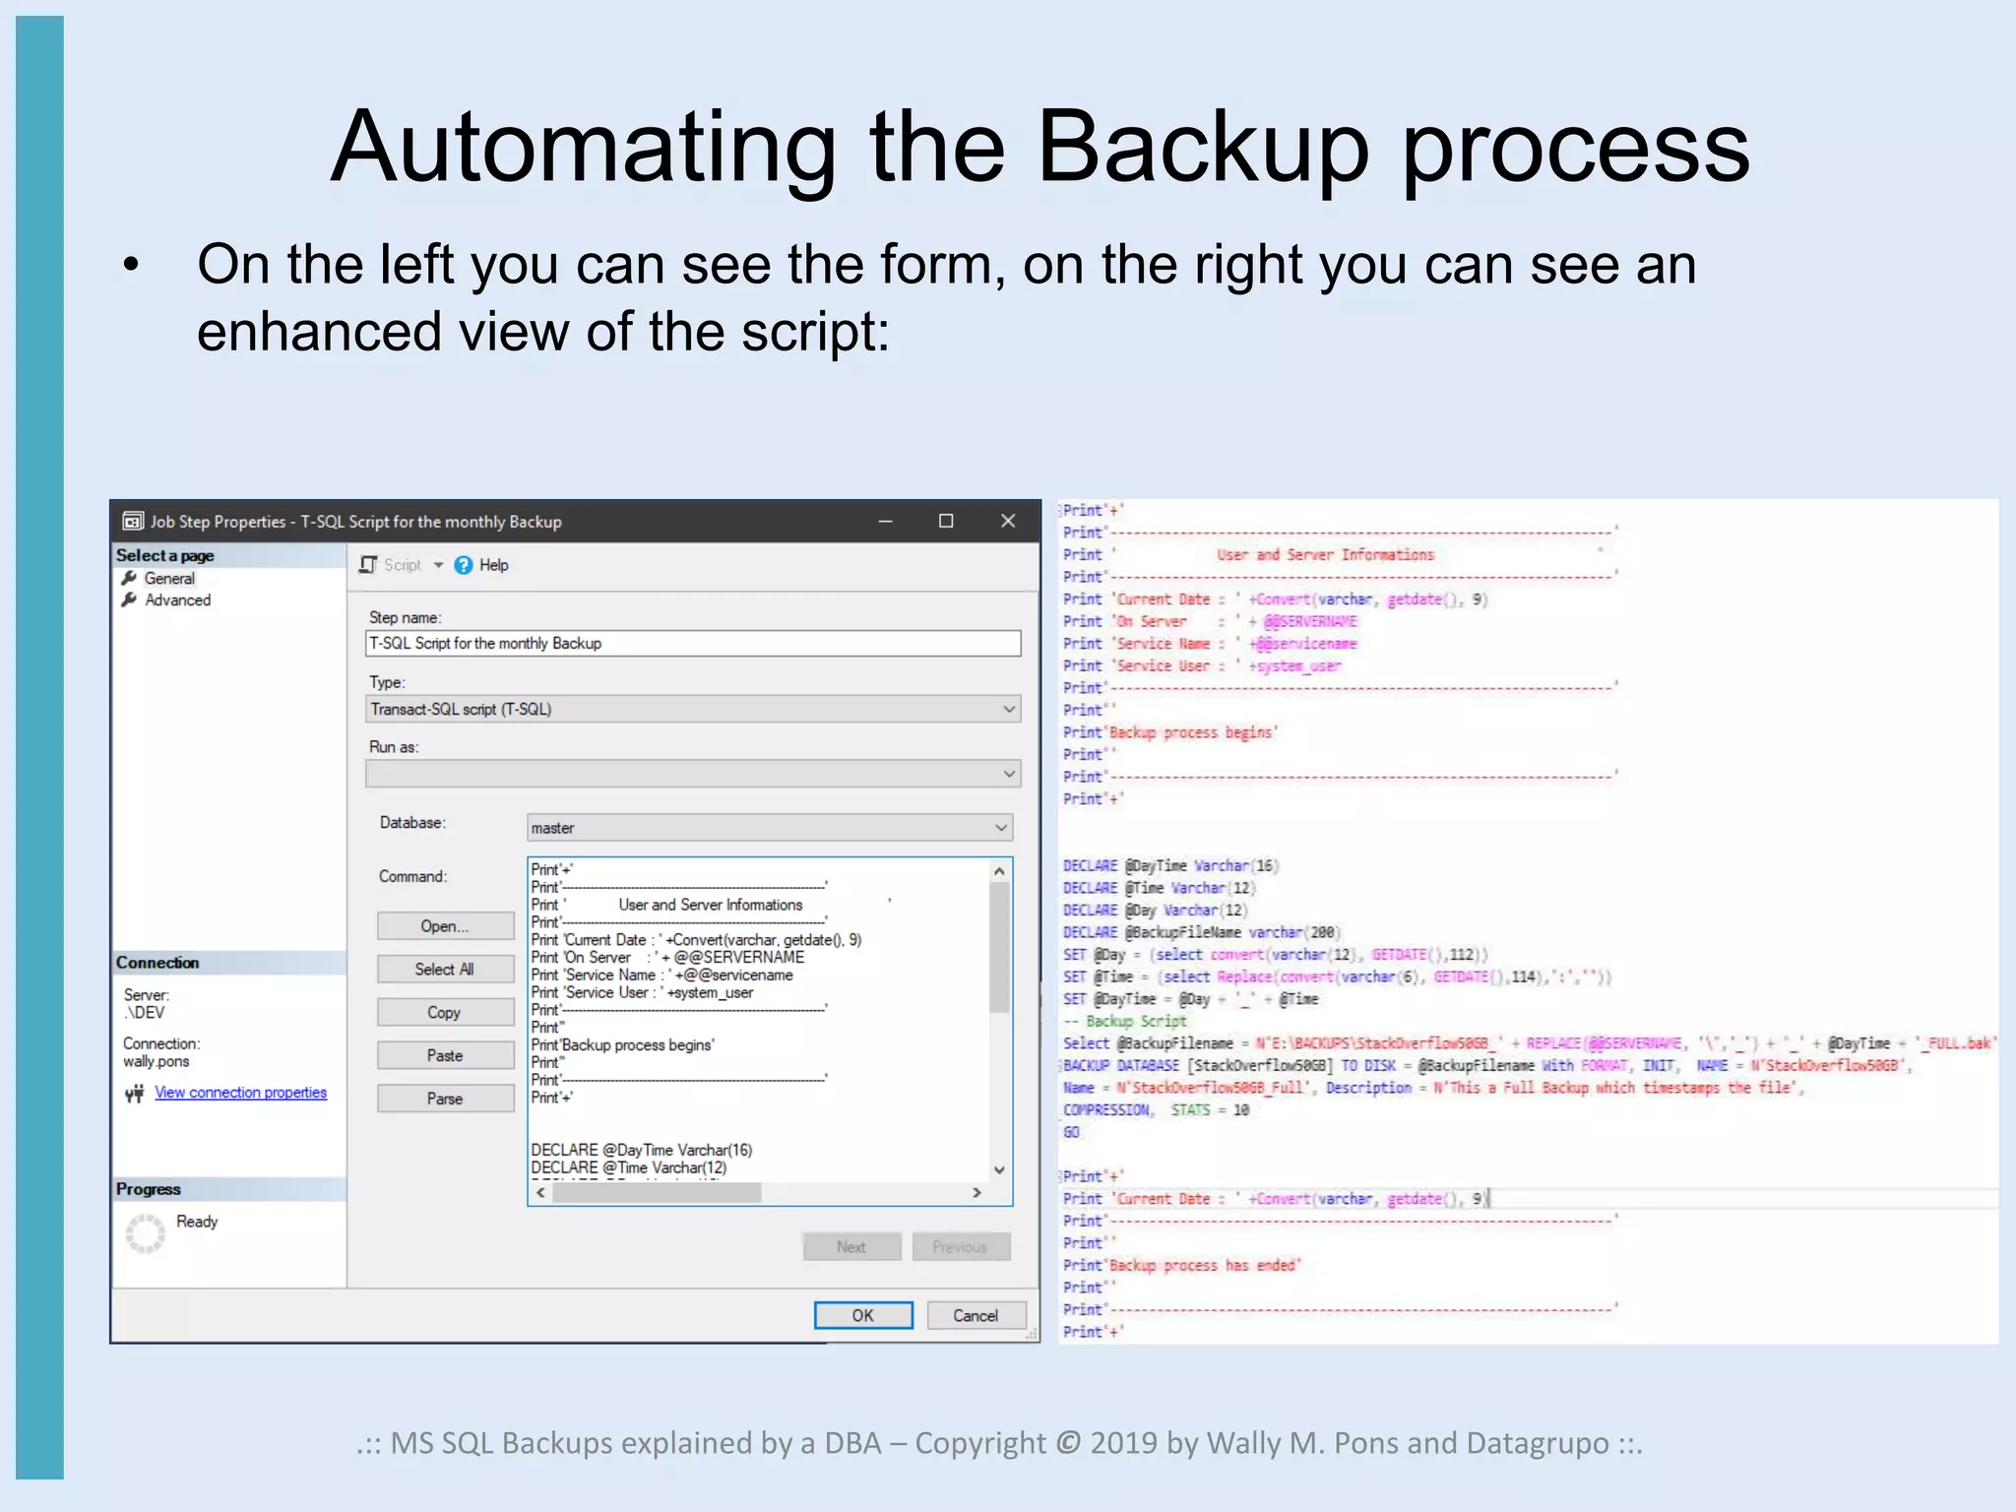
Task: Click the Select All button
Action: click(445, 970)
